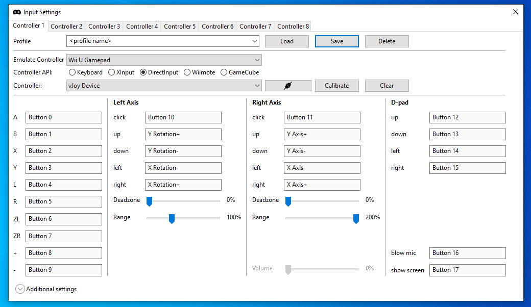Click the B button mapping field
Viewport: 531px width, 307px height.
[64, 134]
